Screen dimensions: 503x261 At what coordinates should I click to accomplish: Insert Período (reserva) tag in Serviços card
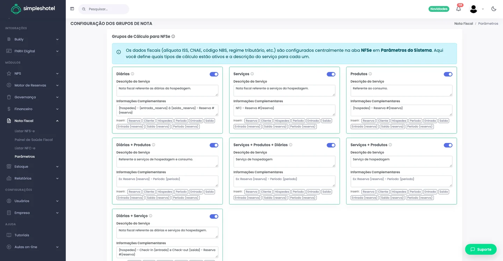click(x=302, y=127)
